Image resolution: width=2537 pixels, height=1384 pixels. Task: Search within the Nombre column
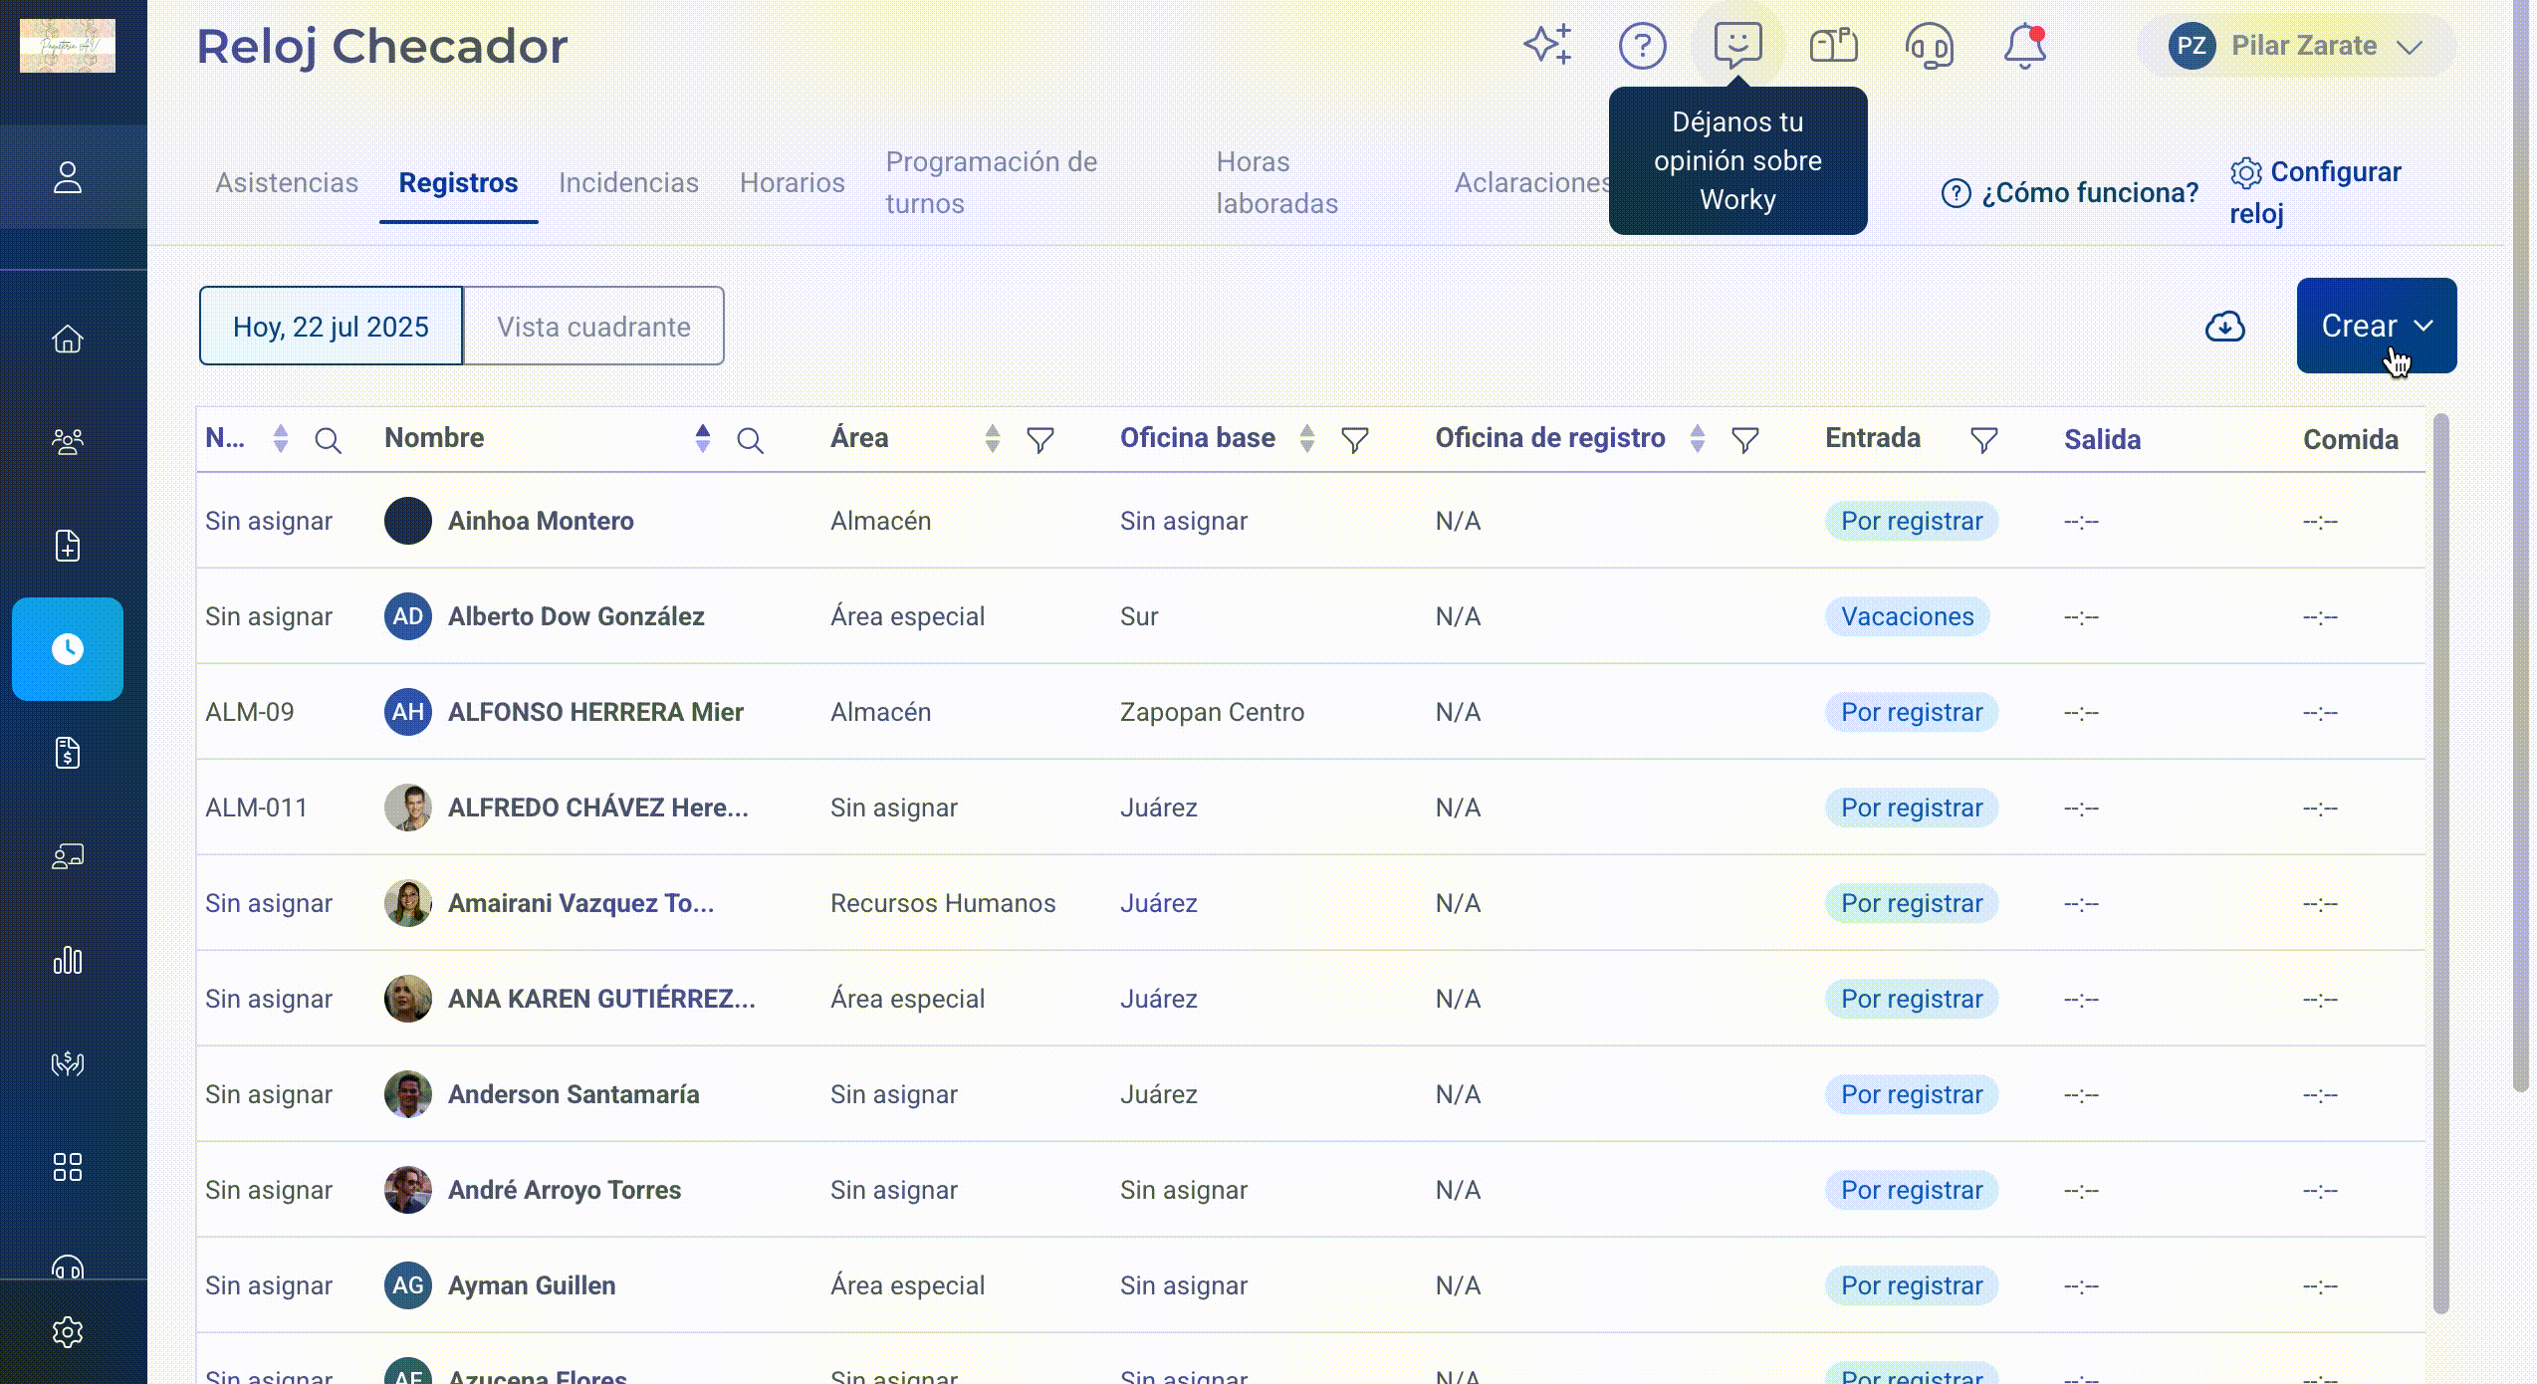tap(750, 440)
